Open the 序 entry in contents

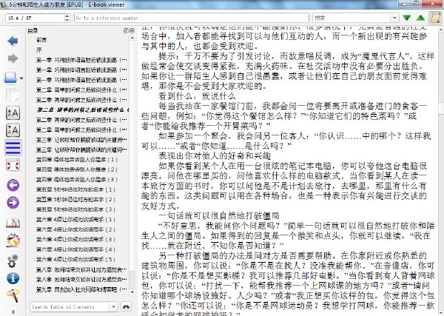point(38,50)
